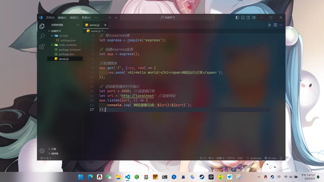324x182 pixels.
Task: Click the breadcrumb ellipsis after server.js
Action: pos(105,31)
